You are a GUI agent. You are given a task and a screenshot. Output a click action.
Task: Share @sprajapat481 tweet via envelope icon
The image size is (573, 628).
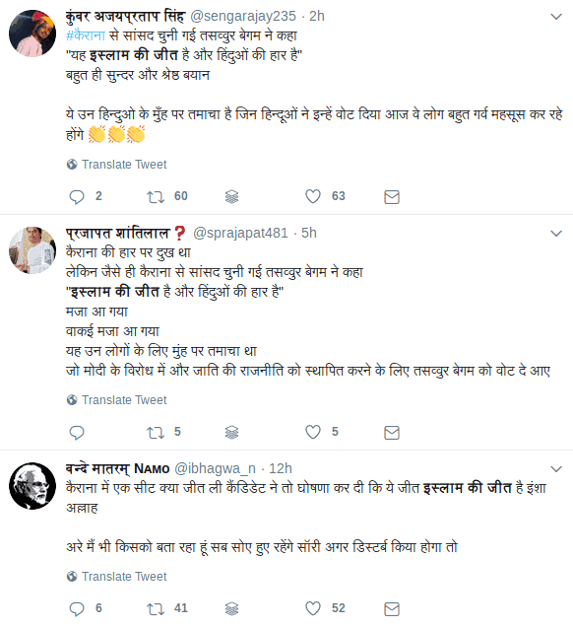[392, 432]
